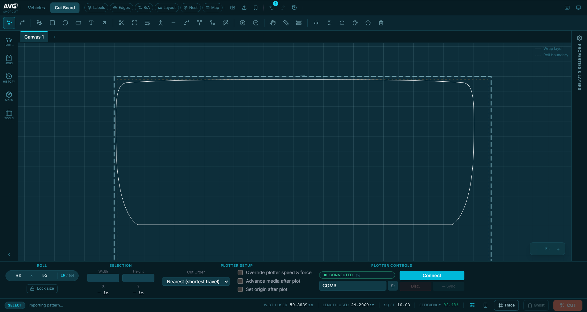Enable Override plotter speed & force

[240, 273]
